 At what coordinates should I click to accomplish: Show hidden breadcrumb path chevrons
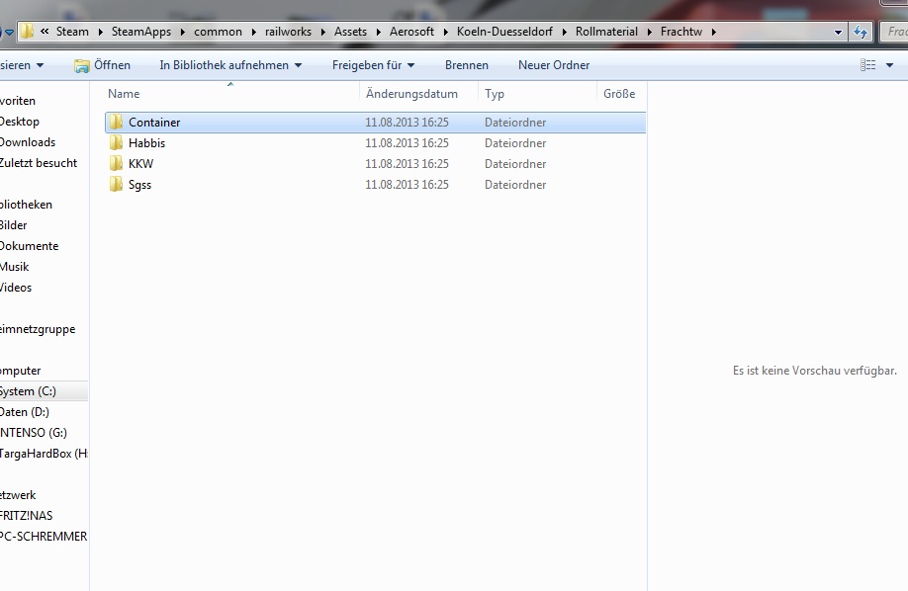pos(45,32)
